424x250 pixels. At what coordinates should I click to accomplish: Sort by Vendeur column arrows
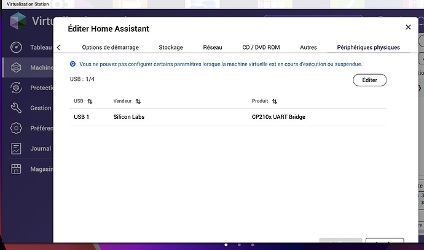pyautogui.click(x=138, y=101)
